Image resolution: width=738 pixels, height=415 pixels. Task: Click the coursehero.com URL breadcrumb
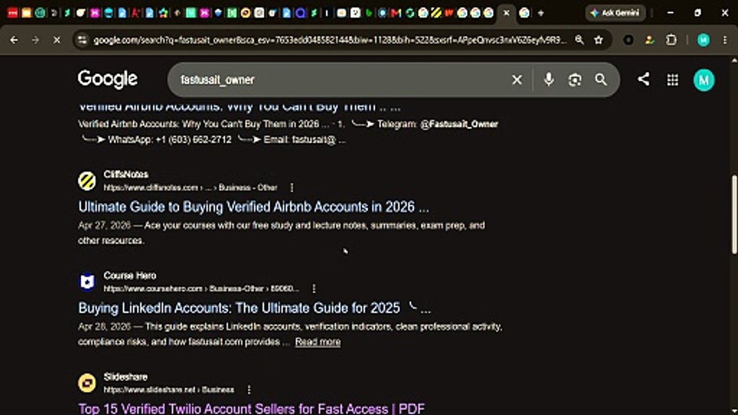tap(201, 288)
